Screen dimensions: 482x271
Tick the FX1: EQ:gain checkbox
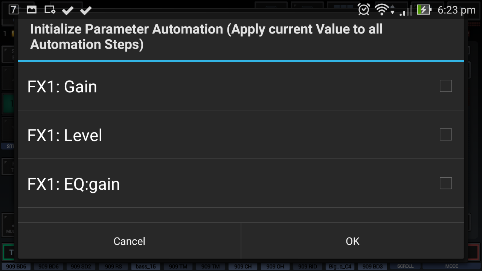[445, 183]
